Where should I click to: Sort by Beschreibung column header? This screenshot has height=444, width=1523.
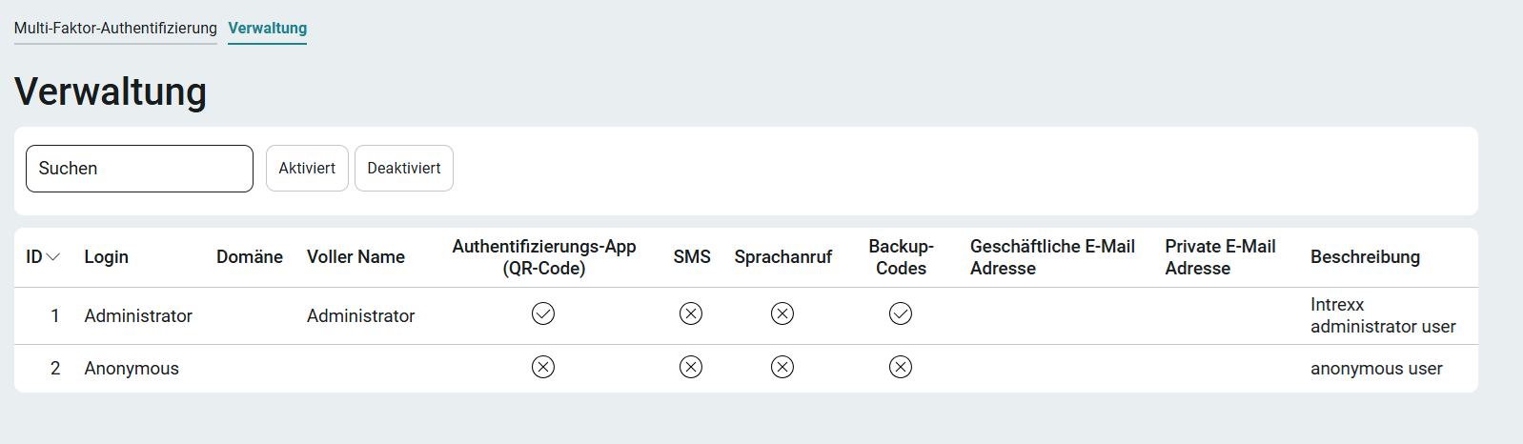click(1365, 256)
